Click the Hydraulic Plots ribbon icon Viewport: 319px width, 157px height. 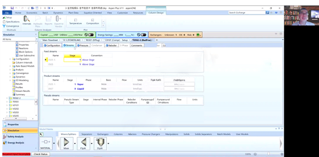(x=38, y=21)
